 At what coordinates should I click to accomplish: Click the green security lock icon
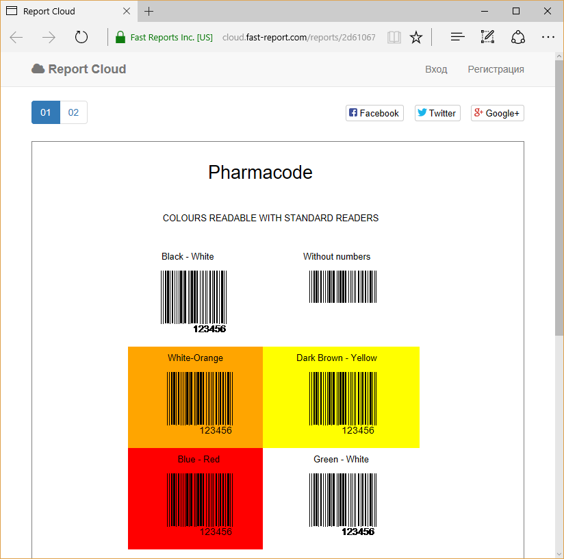click(x=120, y=37)
